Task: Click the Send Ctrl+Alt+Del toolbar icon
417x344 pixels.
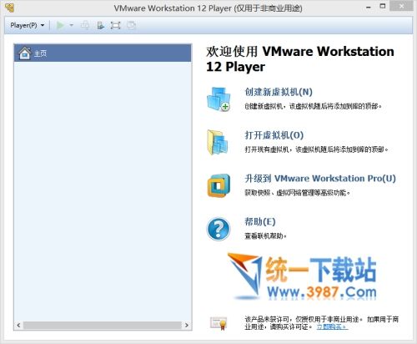Action: 85,25
